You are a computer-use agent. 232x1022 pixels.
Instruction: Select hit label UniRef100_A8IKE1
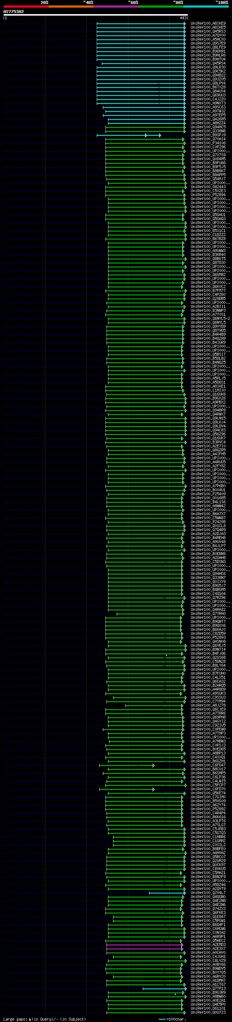click(x=208, y=386)
